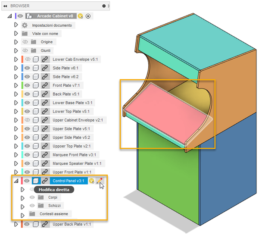Click the cube icon of Control Panel v3:1
Image resolution: width=262 pixels, height=238 pixels.
[36, 181]
